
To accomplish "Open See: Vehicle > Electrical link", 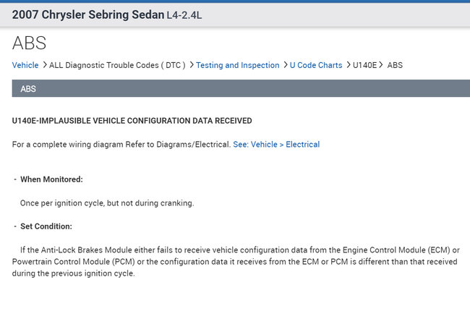I will click(276, 145).
